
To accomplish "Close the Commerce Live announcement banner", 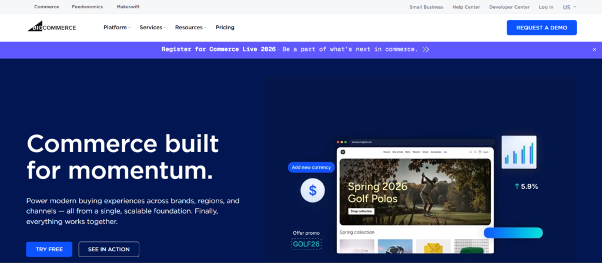I will pyautogui.click(x=594, y=49).
